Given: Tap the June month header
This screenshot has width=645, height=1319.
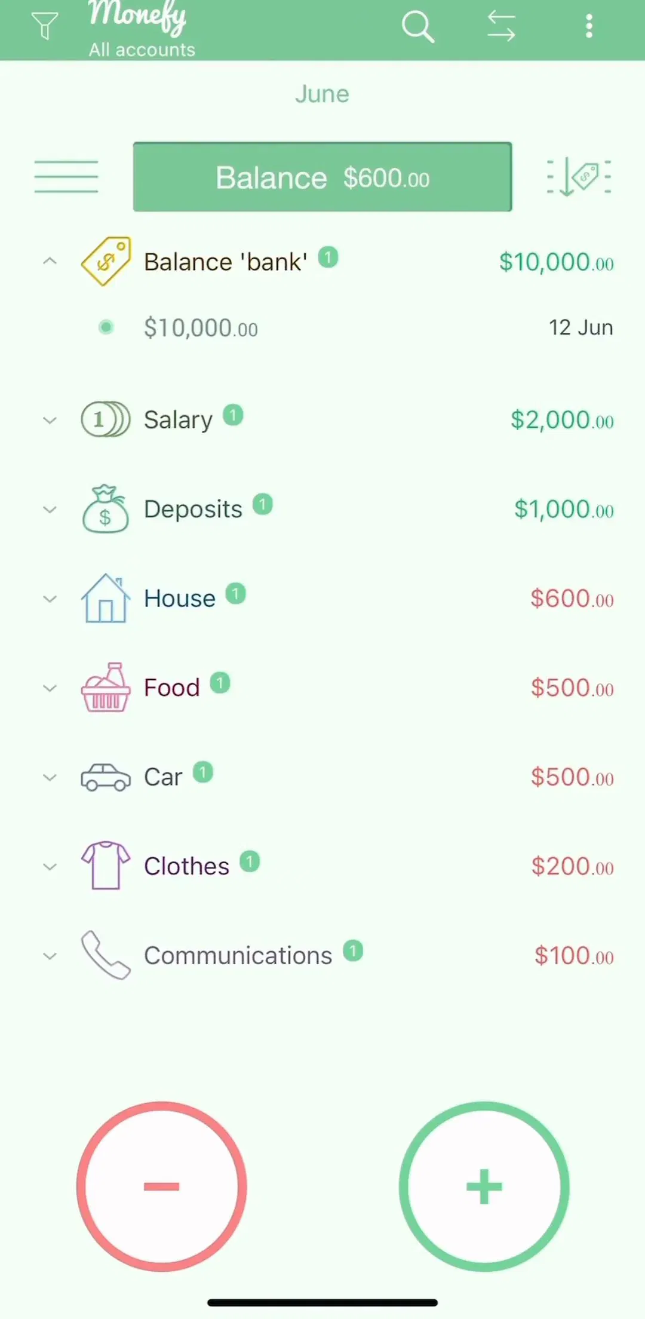Looking at the screenshot, I should (322, 94).
